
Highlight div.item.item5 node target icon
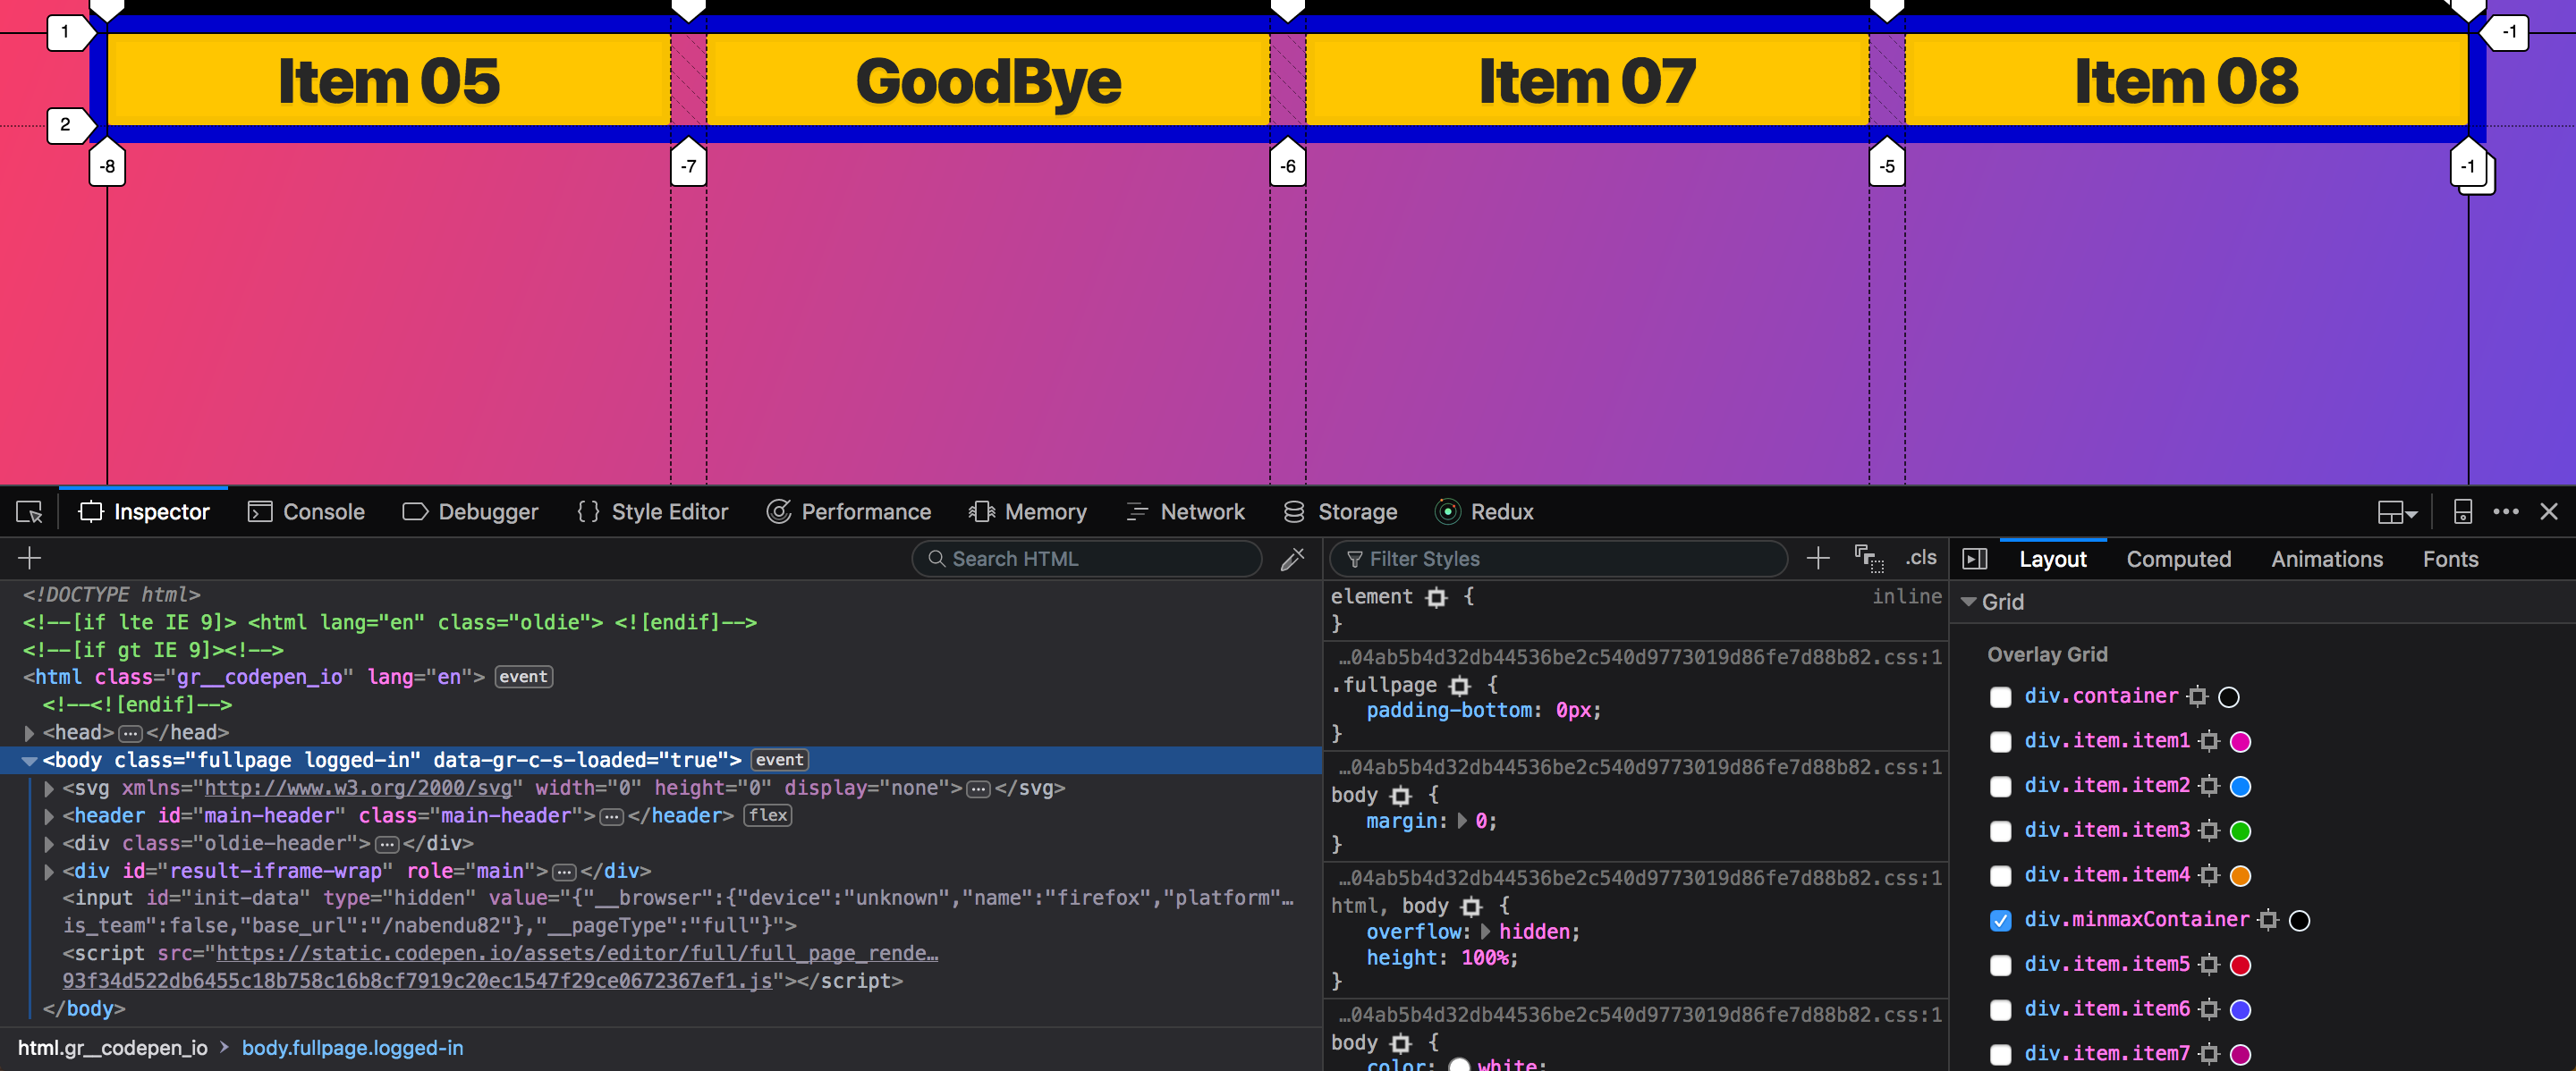click(x=2209, y=966)
